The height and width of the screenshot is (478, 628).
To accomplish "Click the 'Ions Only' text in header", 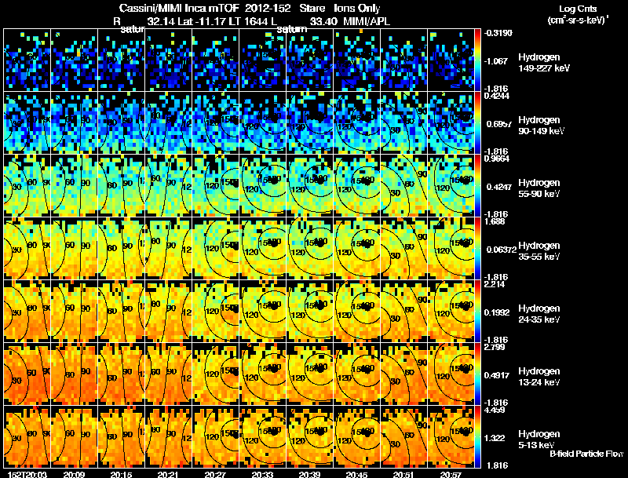I will pyautogui.click(x=357, y=8).
